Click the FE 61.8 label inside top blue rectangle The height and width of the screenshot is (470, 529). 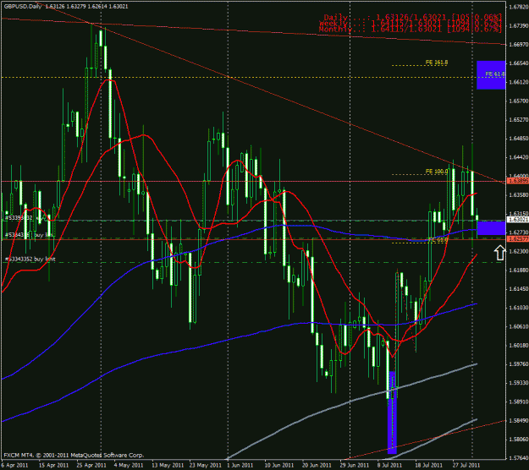point(495,74)
